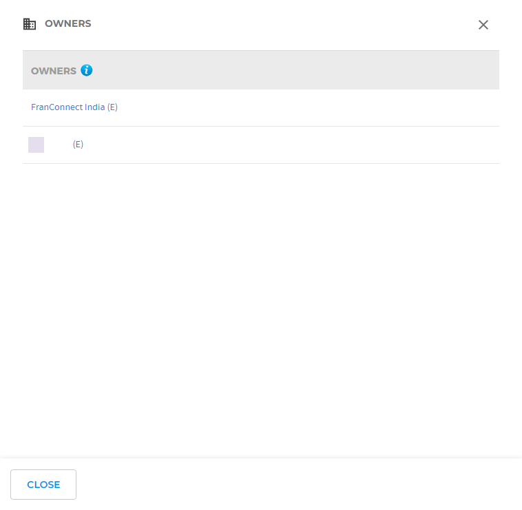Click the word "India" in the first owner row

click(x=95, y=107)
